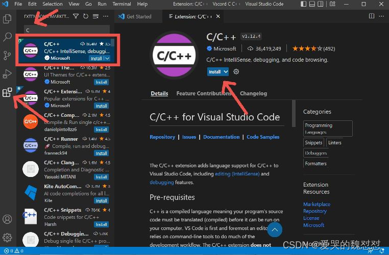
Task: Click the large C/C++ extension logo
Action: [174, 56]
